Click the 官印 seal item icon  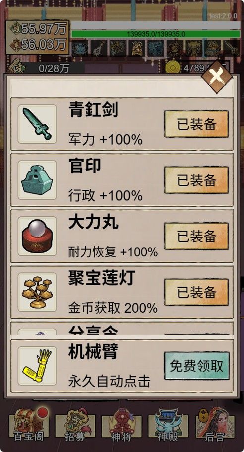pos(37,180)
